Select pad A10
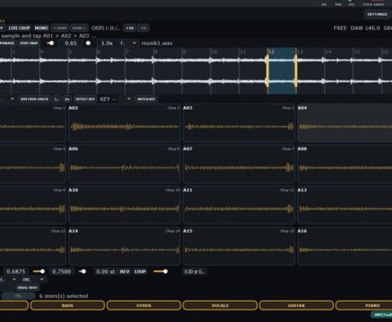Viewport: 392px width, 322px height. click(x=125, y=205)
